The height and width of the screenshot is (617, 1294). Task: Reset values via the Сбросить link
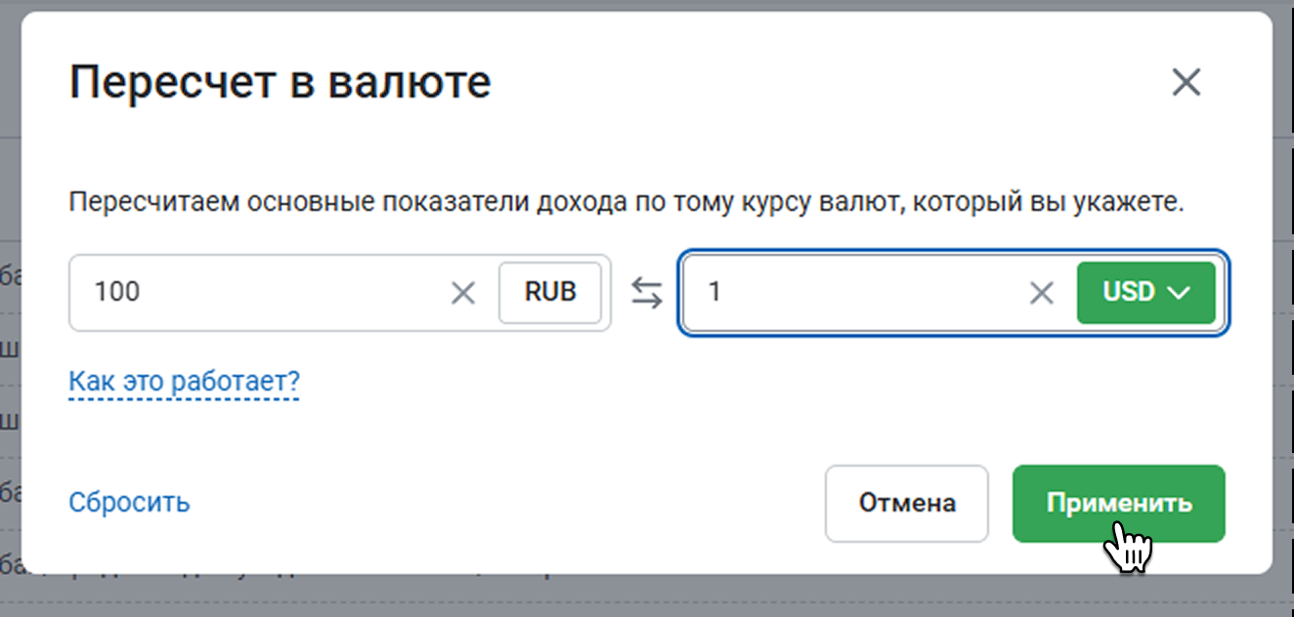[x=129, y=503]
